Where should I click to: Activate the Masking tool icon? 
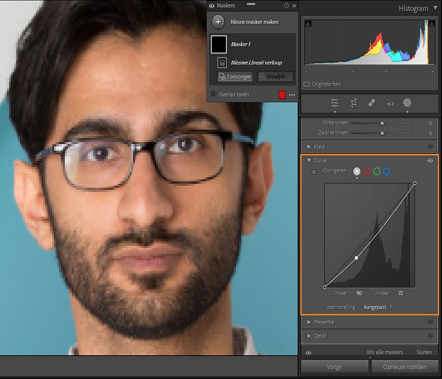[x=407, y=103]
